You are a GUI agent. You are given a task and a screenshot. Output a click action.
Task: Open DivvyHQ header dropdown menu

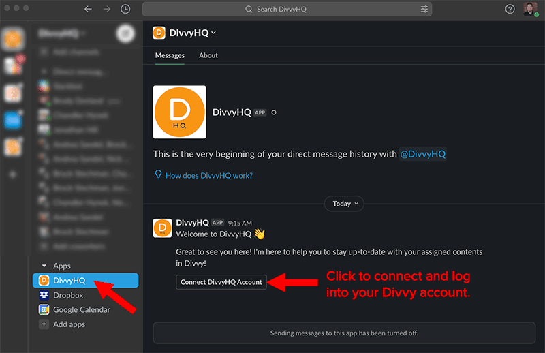(x=192, y=33)
